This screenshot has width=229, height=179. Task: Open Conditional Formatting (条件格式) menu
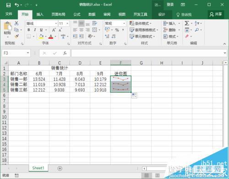[x=140, y=23]
